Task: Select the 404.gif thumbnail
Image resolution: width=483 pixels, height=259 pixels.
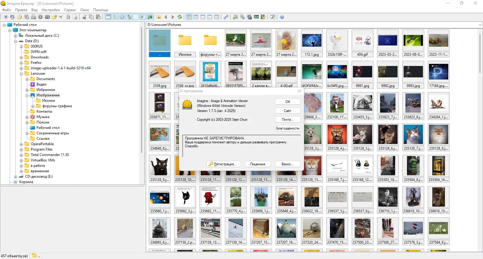Action: coord(362,43)
